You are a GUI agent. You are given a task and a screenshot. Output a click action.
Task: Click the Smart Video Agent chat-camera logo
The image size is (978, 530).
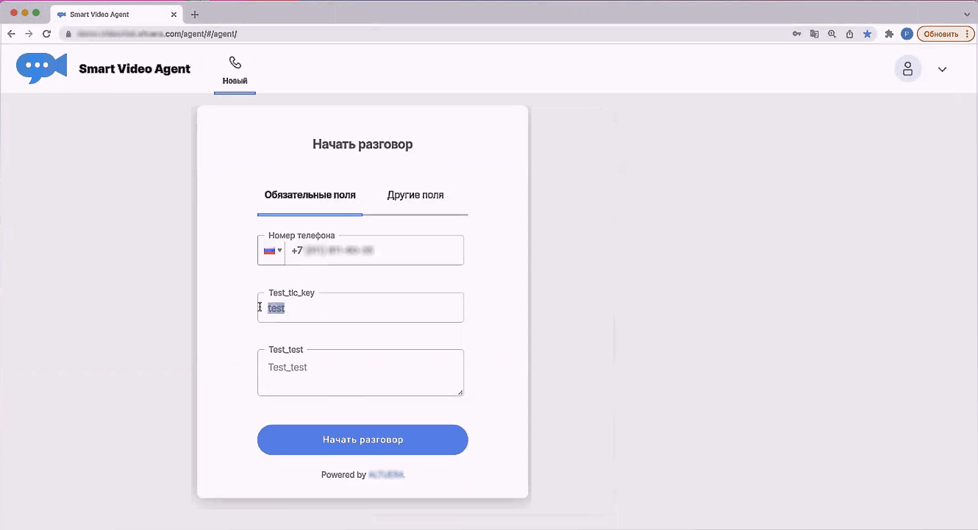pyautogui.click(x=42, y=68)
